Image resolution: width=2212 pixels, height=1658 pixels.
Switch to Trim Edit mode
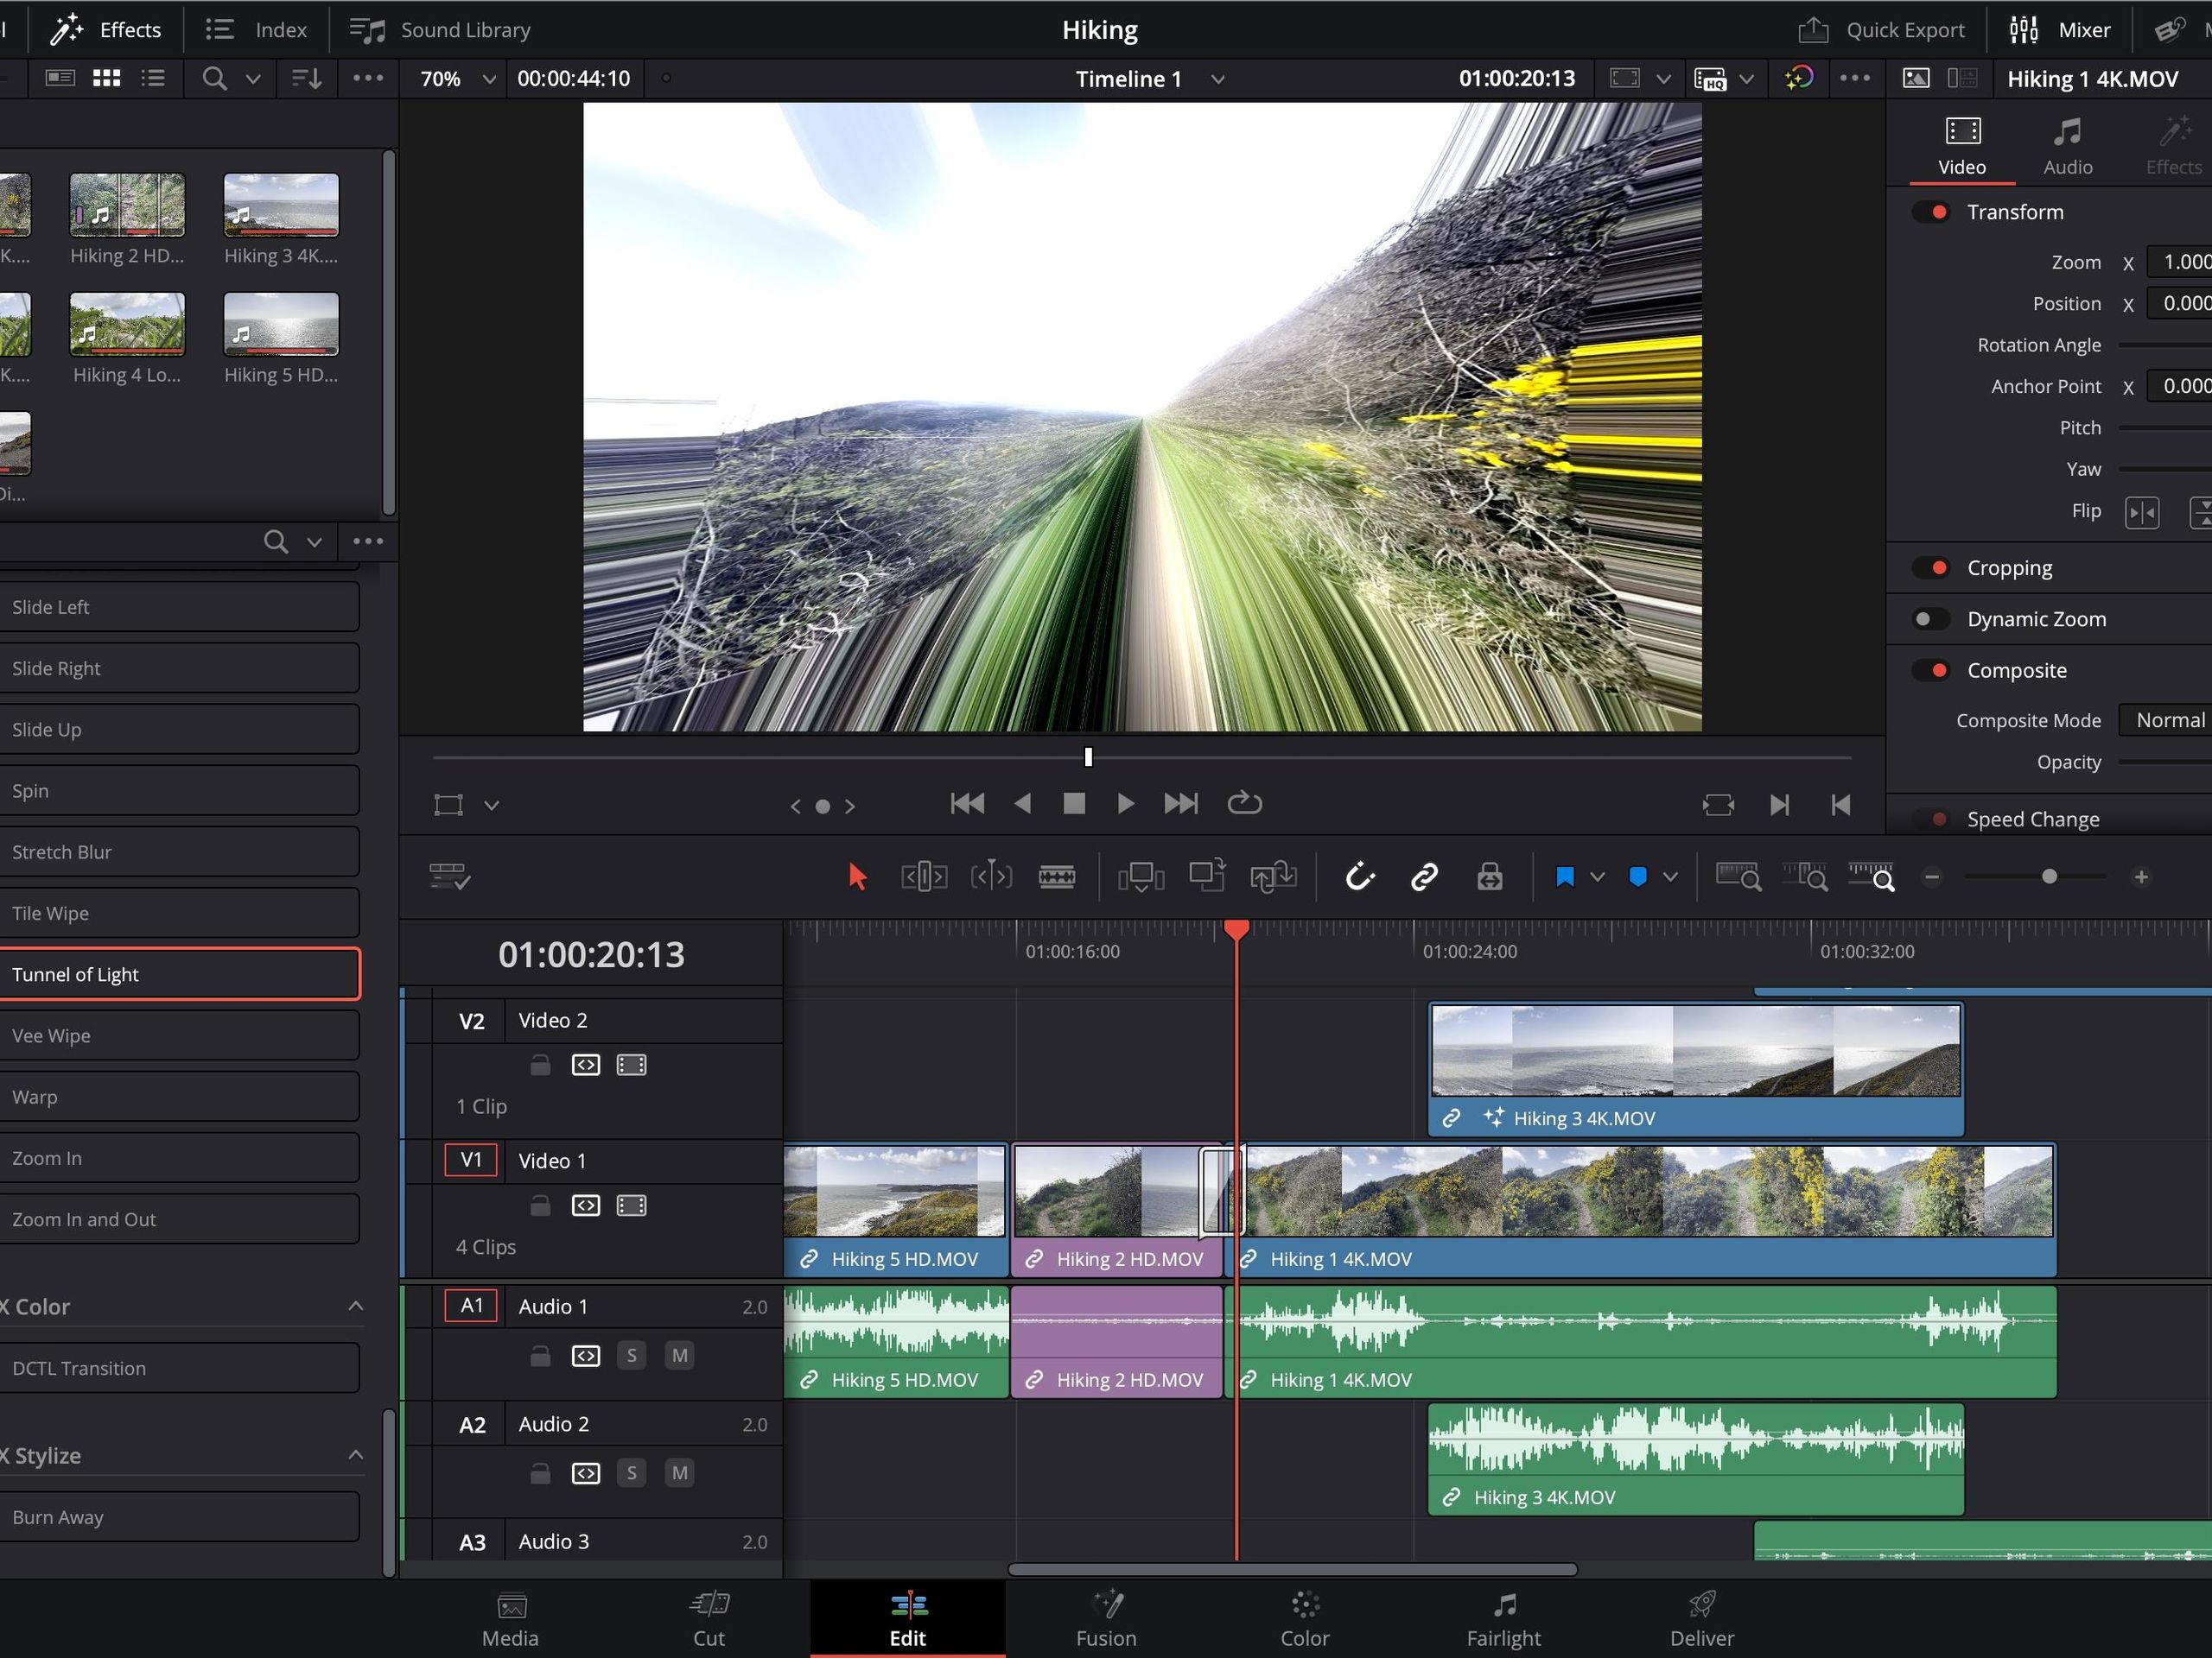click(923, 876)
